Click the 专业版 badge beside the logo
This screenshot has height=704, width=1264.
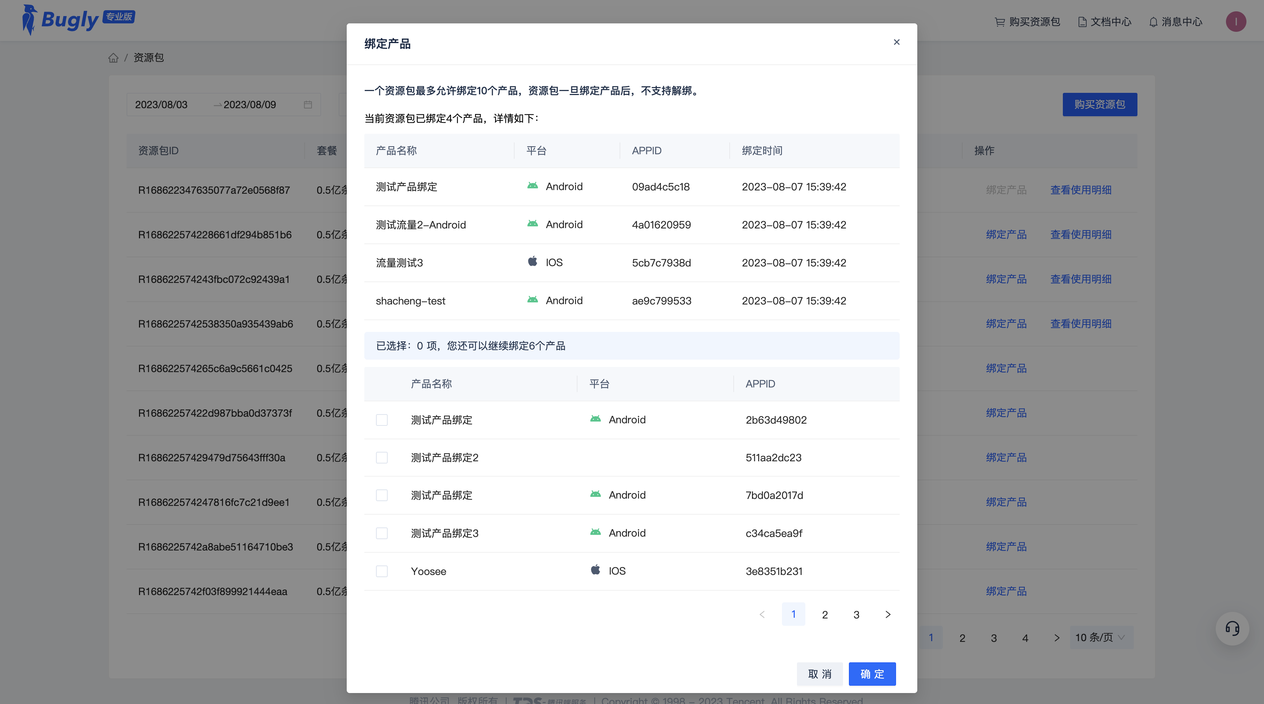point(119,17)
